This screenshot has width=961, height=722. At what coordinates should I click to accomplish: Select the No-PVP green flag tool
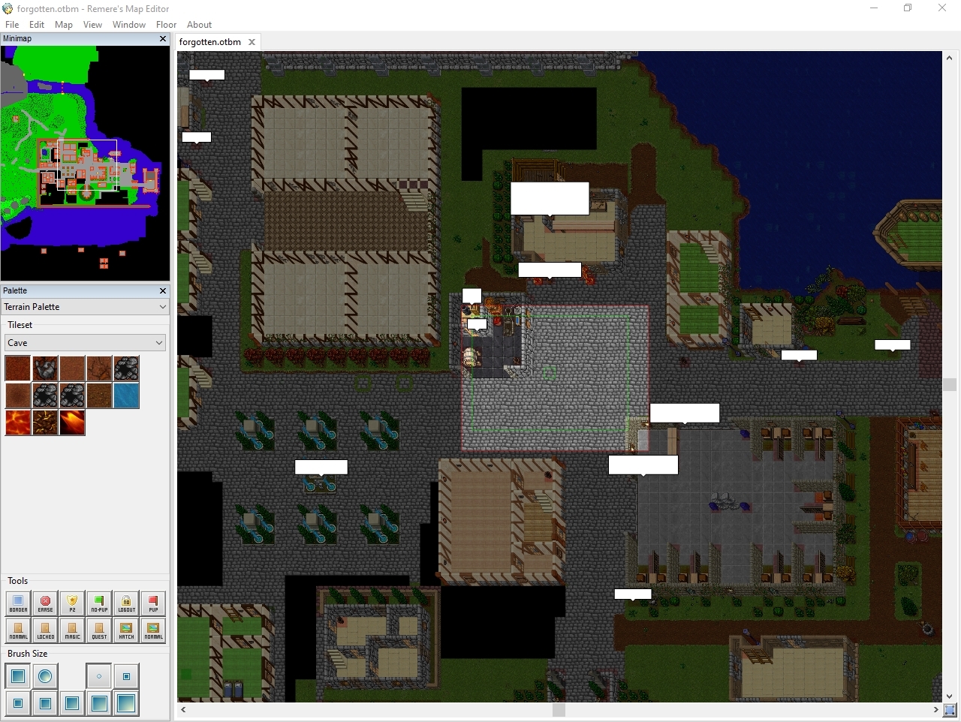tap(99, 603)
